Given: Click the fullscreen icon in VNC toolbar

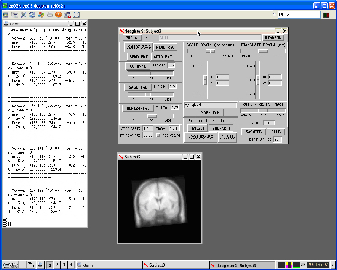Looking at the screenshot, I should click(x=76, y=14).
